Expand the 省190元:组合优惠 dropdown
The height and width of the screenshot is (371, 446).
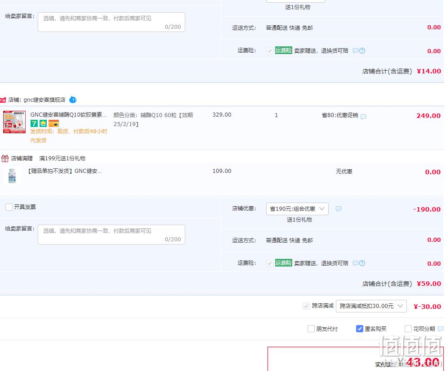[297, 209]
